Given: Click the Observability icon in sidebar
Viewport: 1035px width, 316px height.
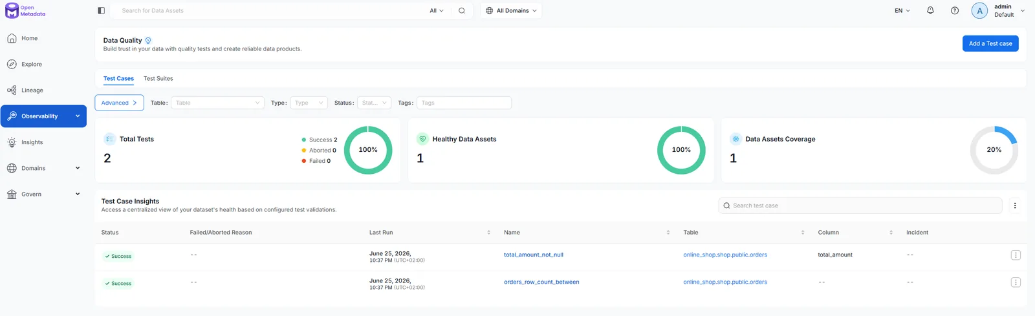Looking at the screenshot, I should pos(12,116).
